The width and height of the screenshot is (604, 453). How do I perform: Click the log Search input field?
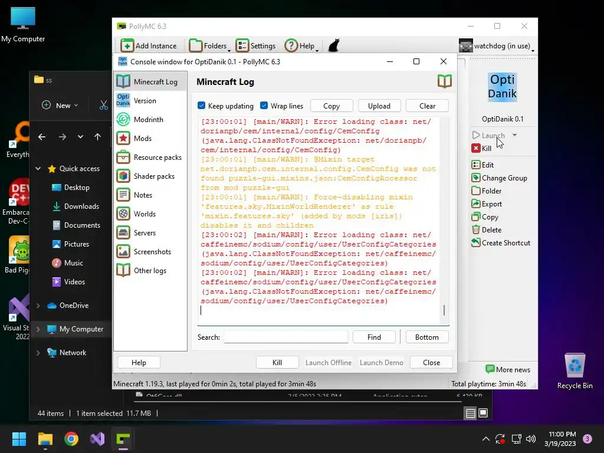pos(286,337)
